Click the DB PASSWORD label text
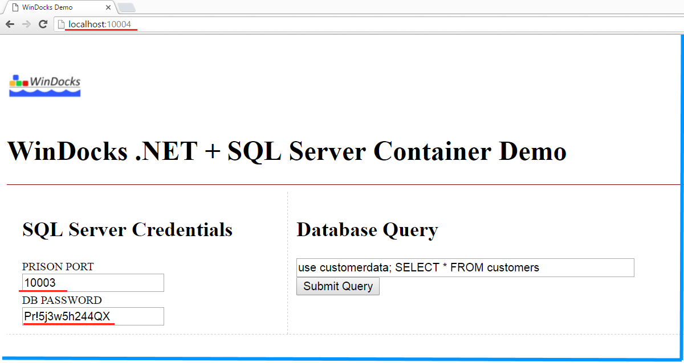 click(62, 300)
